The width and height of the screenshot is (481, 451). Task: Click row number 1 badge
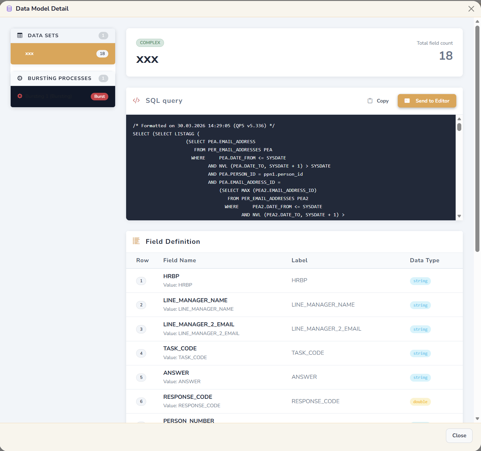[x=141, y=281]
